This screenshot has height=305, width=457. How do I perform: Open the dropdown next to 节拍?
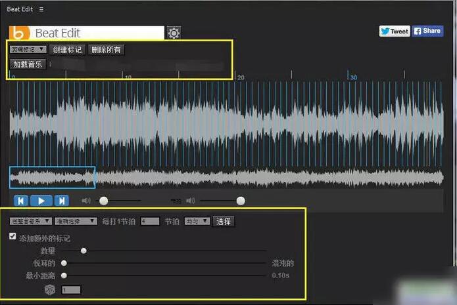click(x=197, y=221)
